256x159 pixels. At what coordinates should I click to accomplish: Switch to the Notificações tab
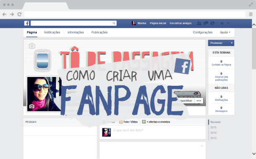click(x=52, y=32)
